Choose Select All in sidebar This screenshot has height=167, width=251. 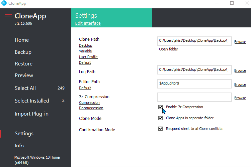pyautogui.click(x=25, y=88)
